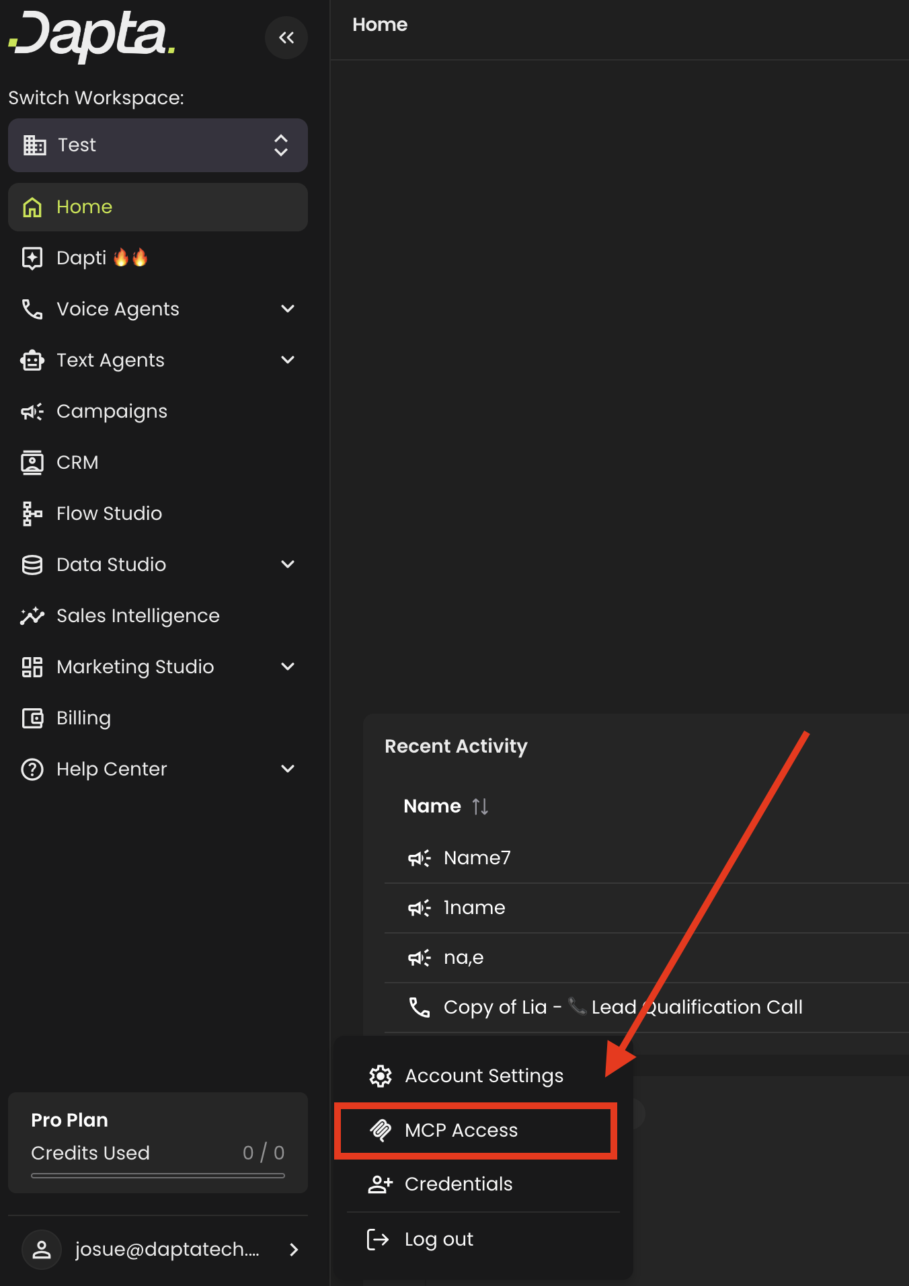Screen dimensions: 909x1286
Task: Select MCP Access in the popup menu
Action: coord(475,1131)
